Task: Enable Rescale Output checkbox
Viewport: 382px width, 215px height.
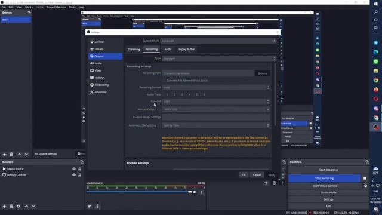Action: 159,109
